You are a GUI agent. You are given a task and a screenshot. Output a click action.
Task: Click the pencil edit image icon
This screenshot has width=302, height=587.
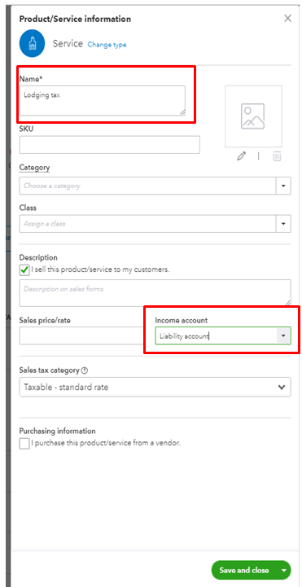pos(242,156)
